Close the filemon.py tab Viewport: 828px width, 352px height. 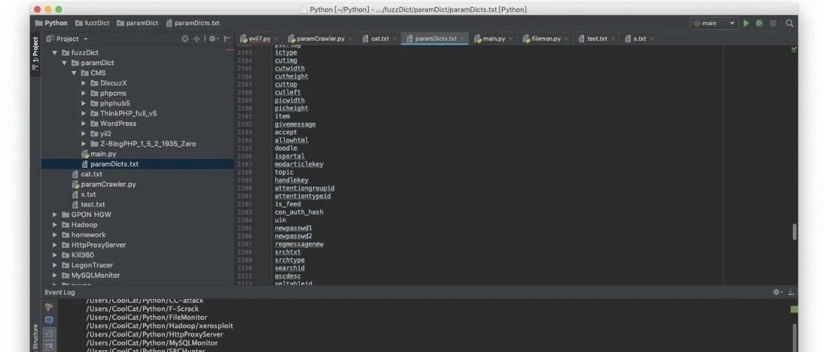coord(567,39)
